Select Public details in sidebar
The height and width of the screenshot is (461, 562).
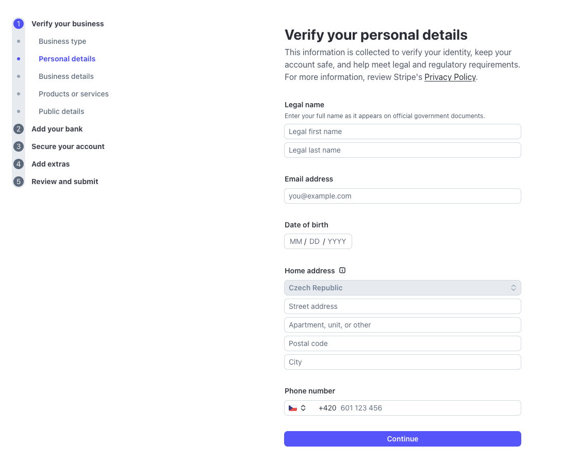tap(61, 111)
